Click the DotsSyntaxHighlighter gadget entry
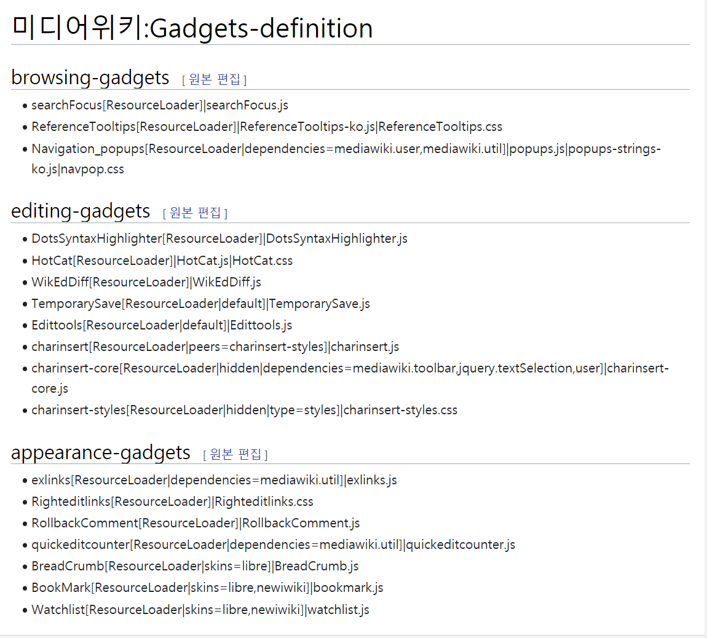The width and height of the screenshot is (707, 638). pyautogui.click(x=218, y=238)
